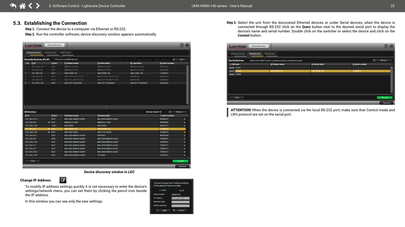Click Device Discovery button in left window
The image size is (405, 227).
54,45
